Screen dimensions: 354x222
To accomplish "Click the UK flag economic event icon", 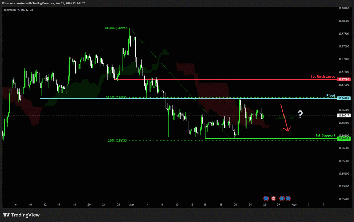I will [x=273, y=198].
